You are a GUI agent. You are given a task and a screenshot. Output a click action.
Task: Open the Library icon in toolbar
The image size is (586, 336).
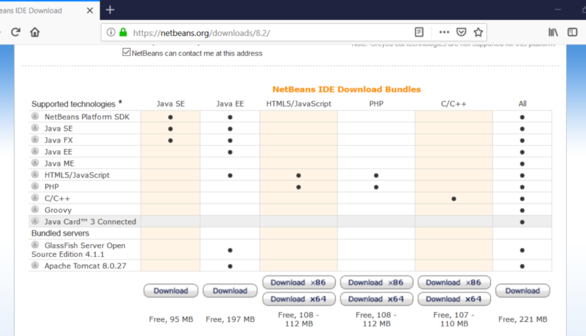tap(553, 32)
